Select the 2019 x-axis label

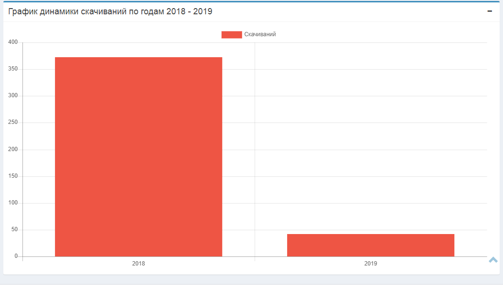370,264
